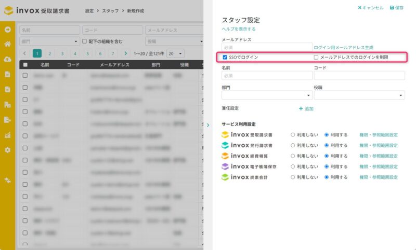Select 利用する for invox 受取請求書

[x=327, y=135]
